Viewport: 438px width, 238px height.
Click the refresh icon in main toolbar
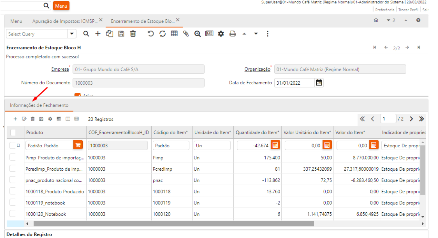pos(163,34)
